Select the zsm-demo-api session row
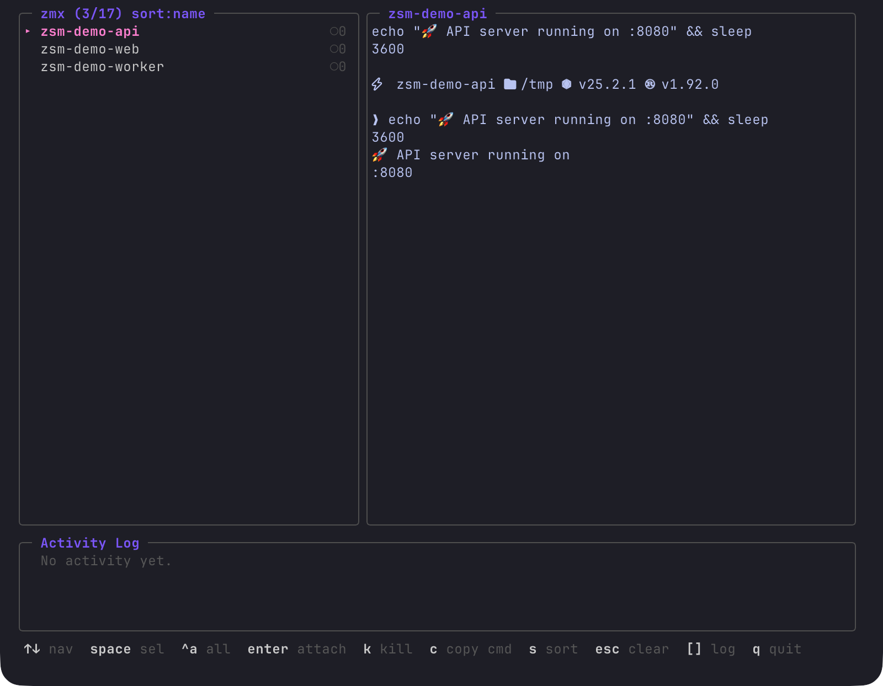 [189, 31]
